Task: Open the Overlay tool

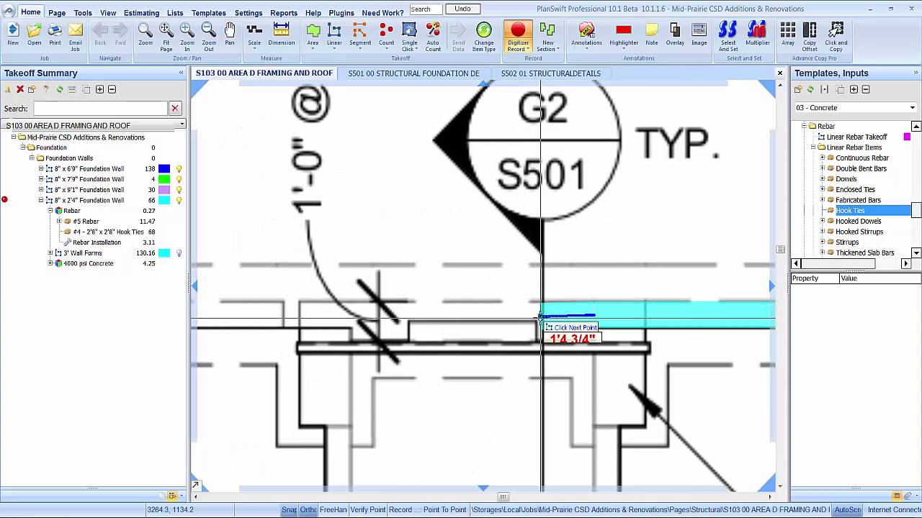Action: tap(675, 34)
